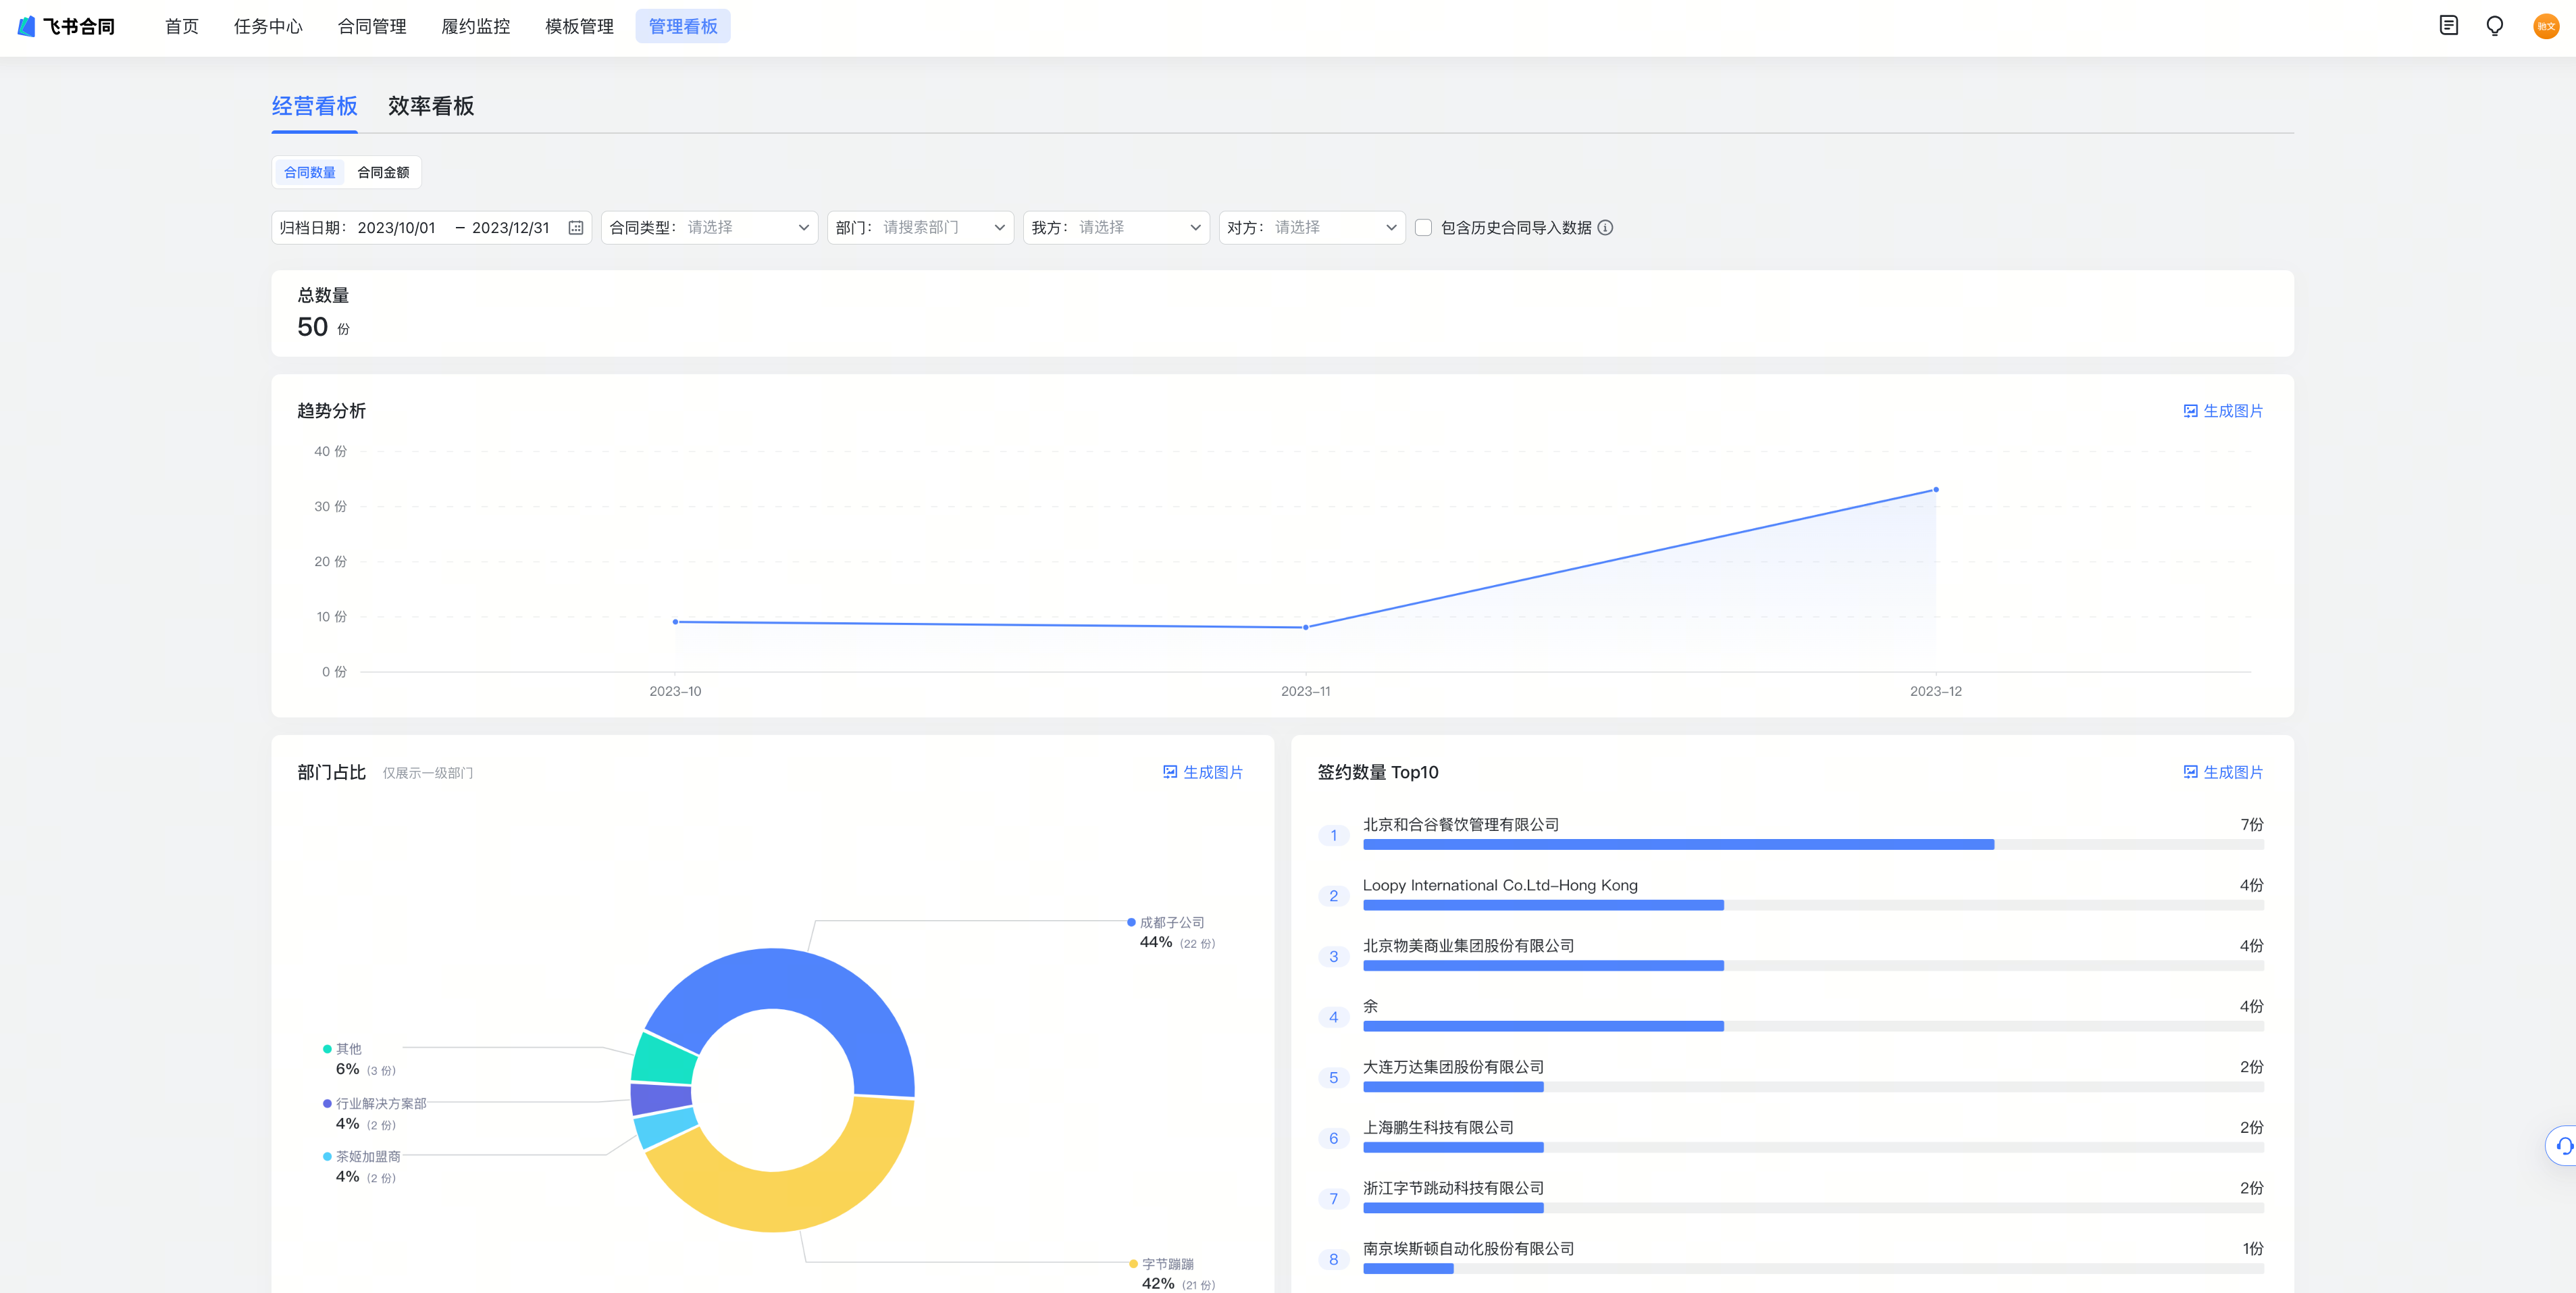
Task: Click 生成图片 in 部门占比 panel
Action: (x=1202, y=772)
